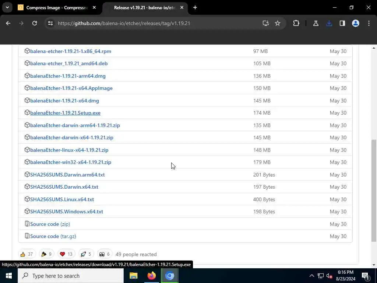Close the Compress Image tab
This screenshot has width=377, height=283.
[x=94, y=7]
